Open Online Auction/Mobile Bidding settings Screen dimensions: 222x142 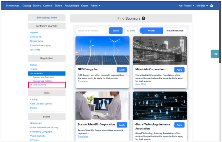[x=44, y=128]
